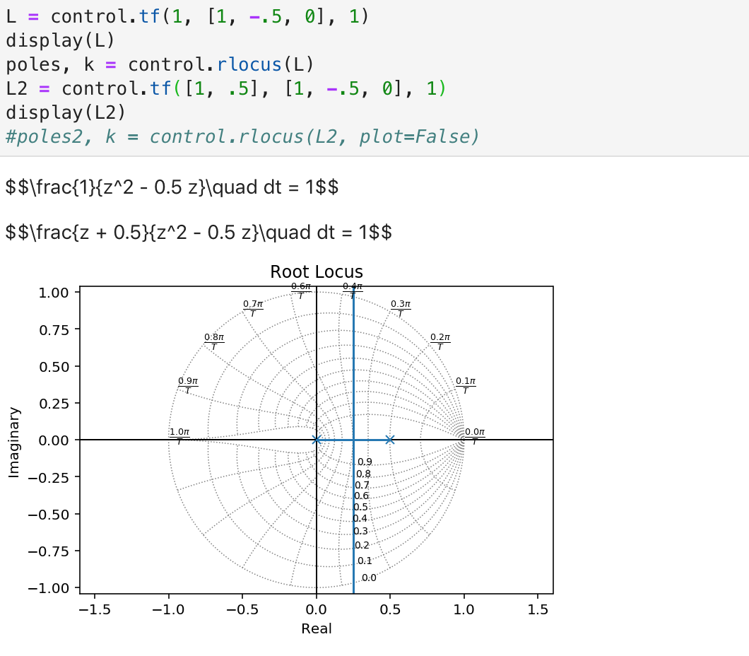Click the '0.5' damping ratio label
This screenshot has height=656, width=749.
(360, 508)
